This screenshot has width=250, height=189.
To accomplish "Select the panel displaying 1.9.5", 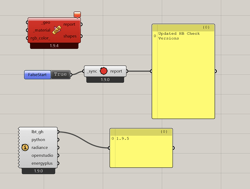I will coord(141,151).
